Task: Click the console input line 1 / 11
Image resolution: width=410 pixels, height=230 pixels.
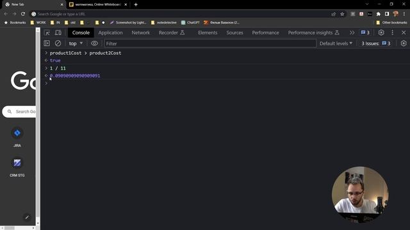Action: pos(58,68)
